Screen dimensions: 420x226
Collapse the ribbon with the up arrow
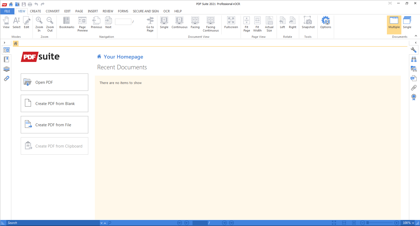click(x=416, y=36)
